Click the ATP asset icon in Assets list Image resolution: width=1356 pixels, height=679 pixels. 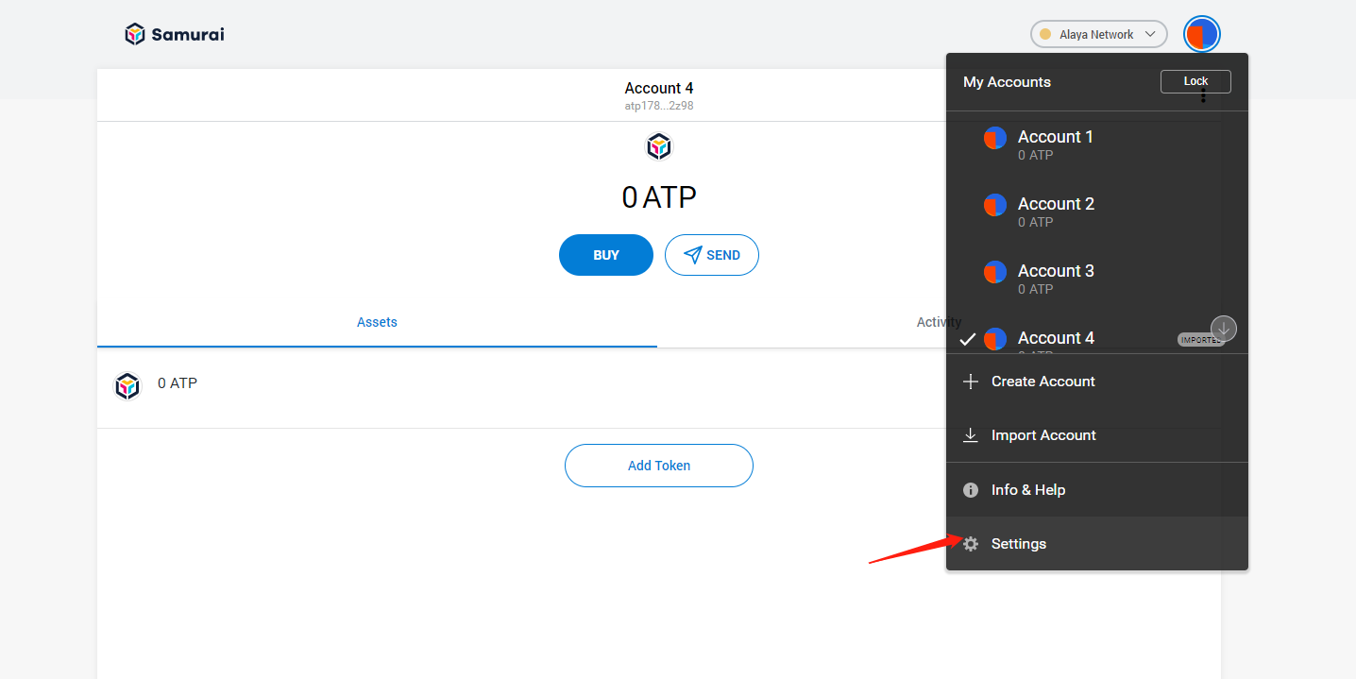pyautogui.click(x=127, y=386)
